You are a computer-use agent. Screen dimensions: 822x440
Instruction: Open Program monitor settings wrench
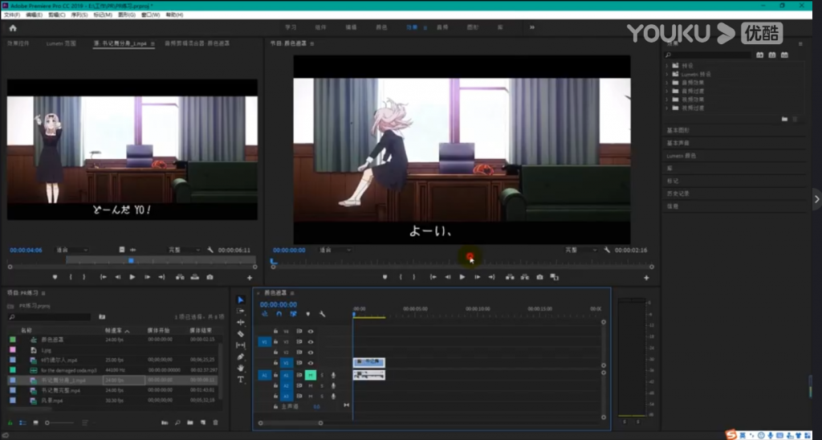(607, 251)
